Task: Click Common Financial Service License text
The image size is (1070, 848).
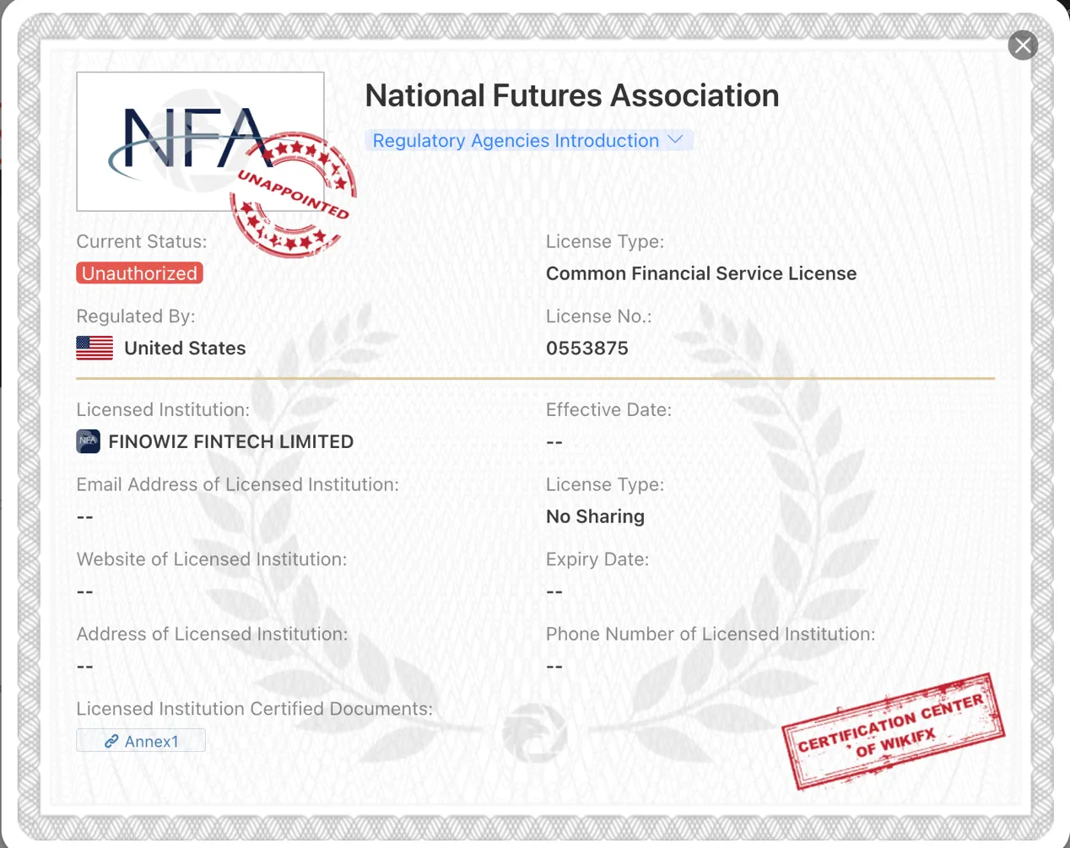Action: [x=701, y=273]
